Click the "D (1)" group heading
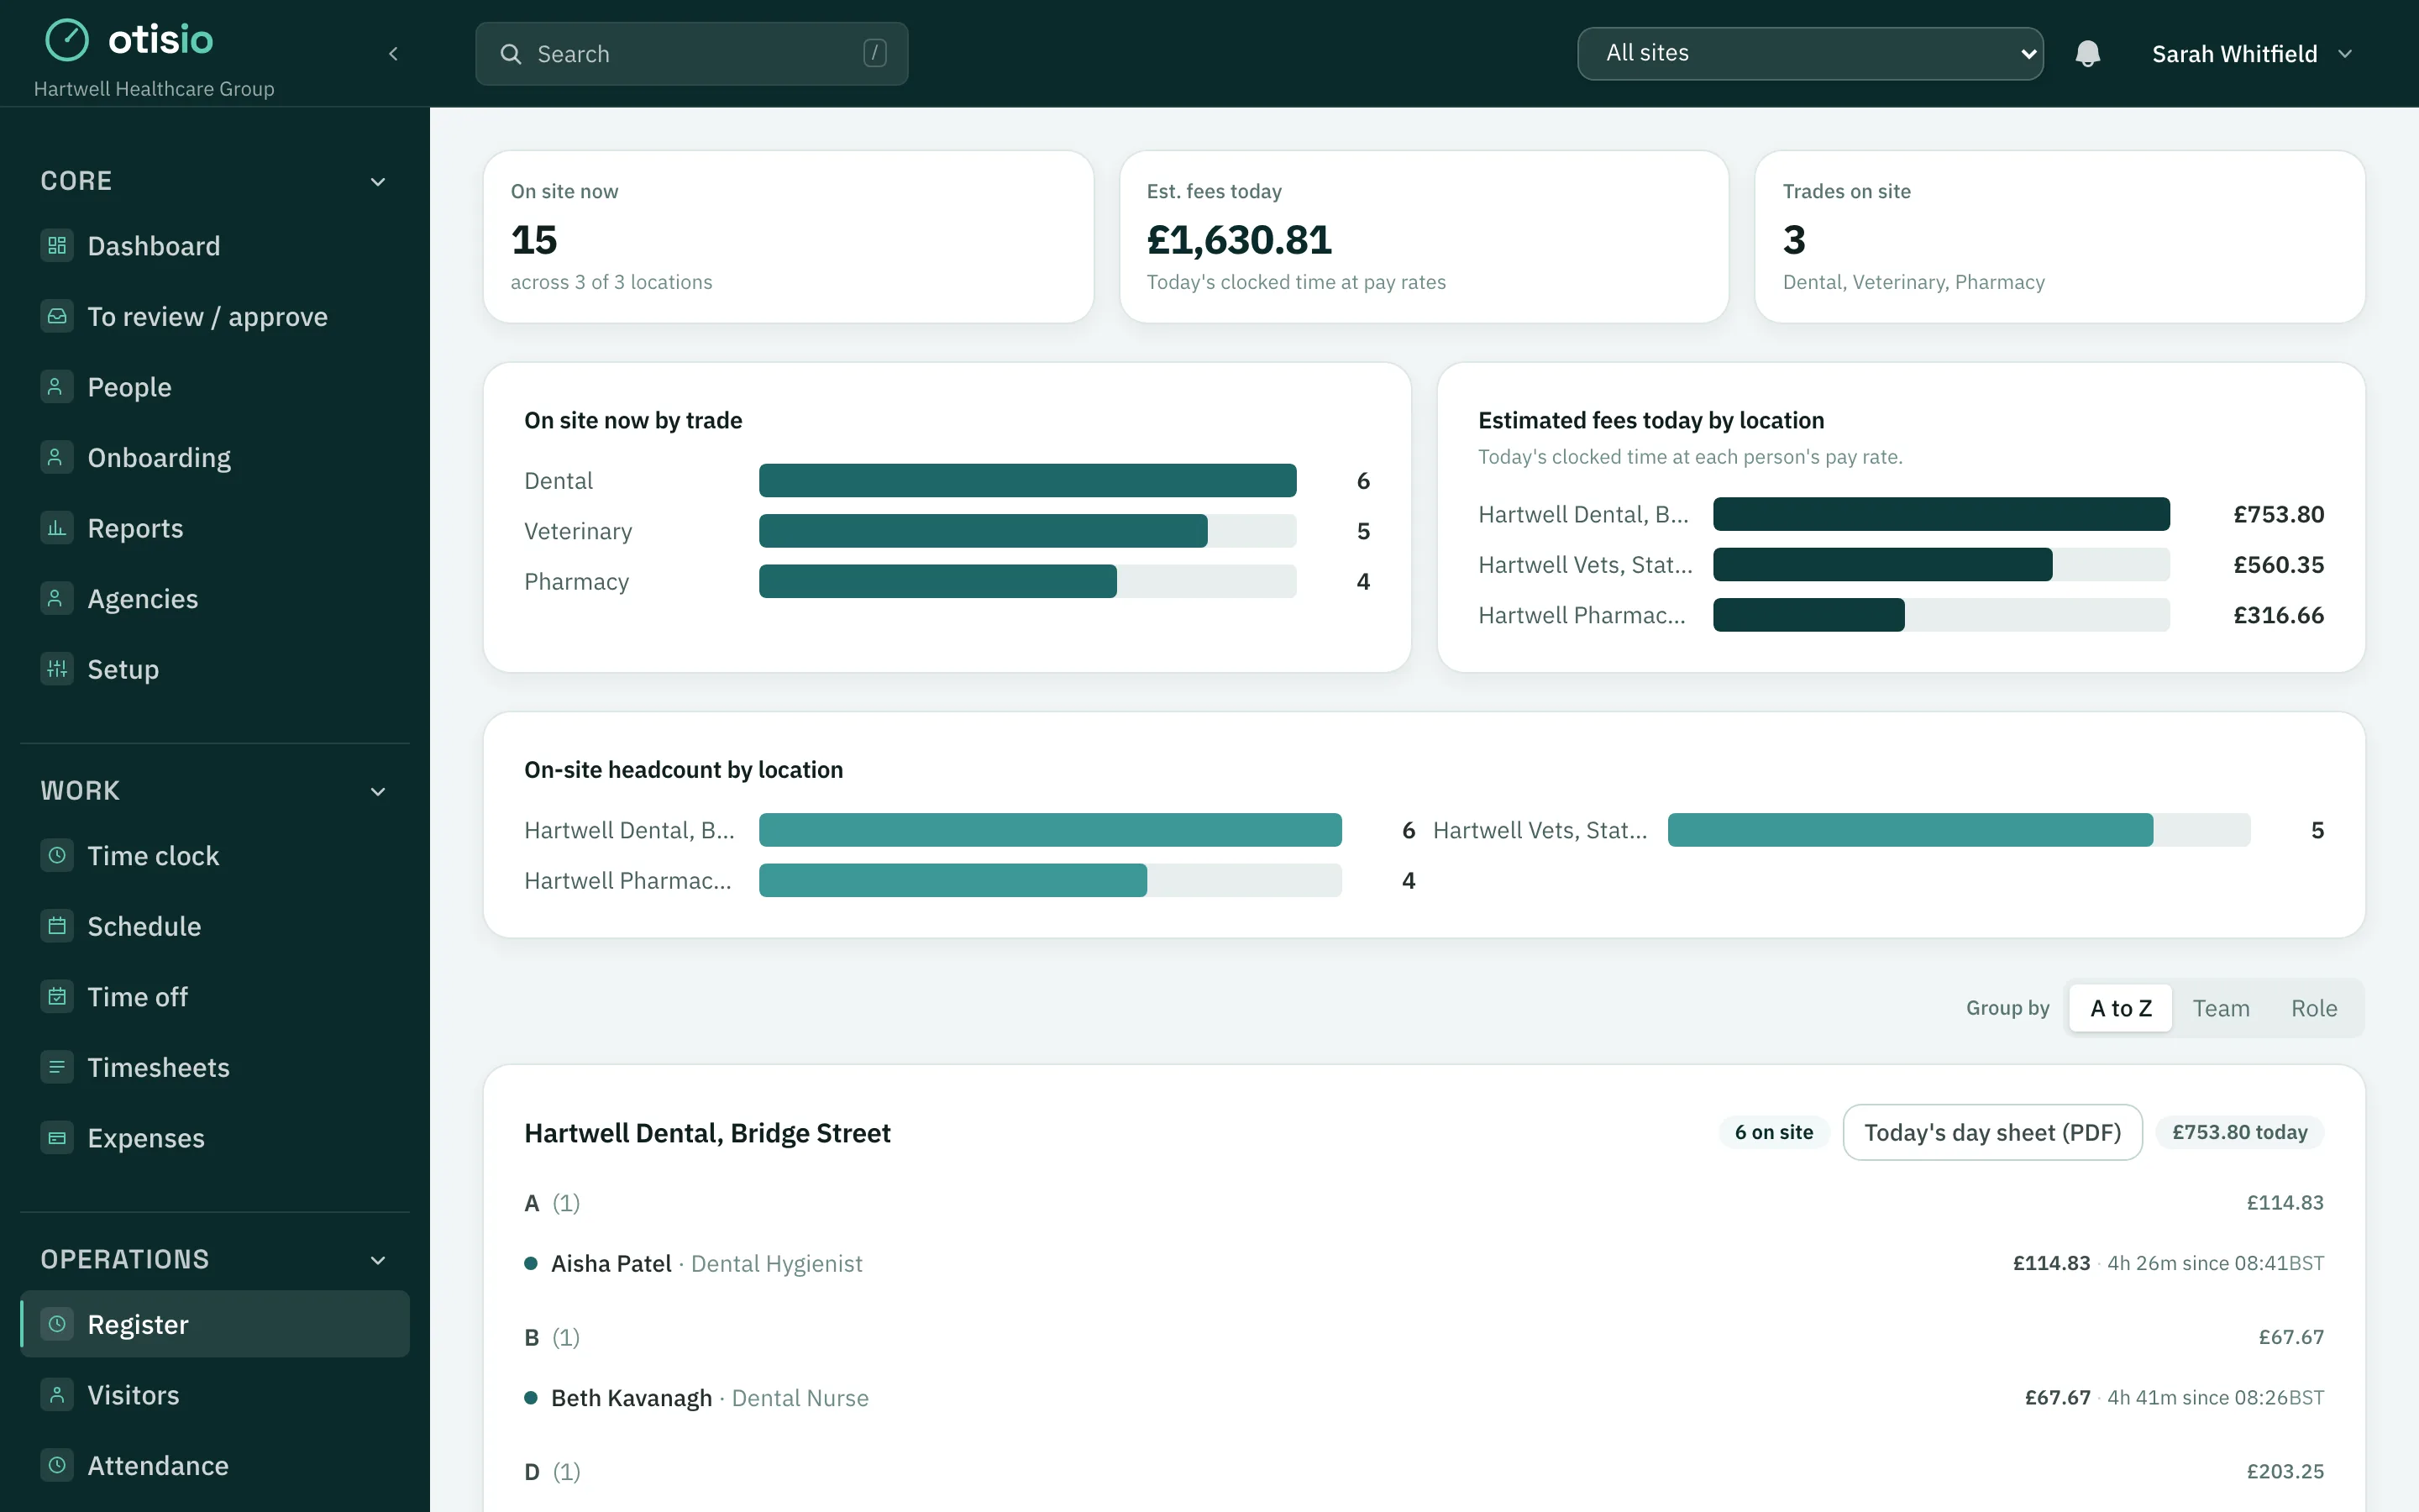Image resolution: width=2419 pixels, height=1512 pixels. point(553,1472)
